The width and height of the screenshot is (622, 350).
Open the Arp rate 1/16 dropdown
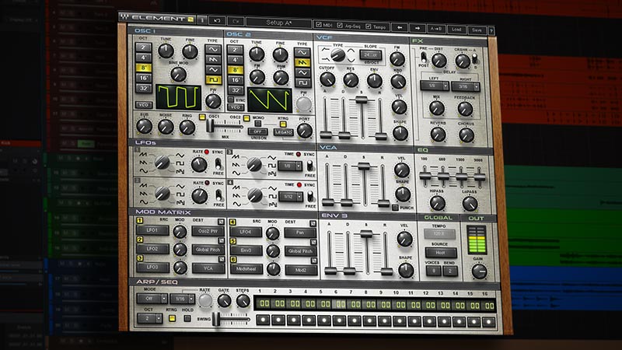point(183,299)
